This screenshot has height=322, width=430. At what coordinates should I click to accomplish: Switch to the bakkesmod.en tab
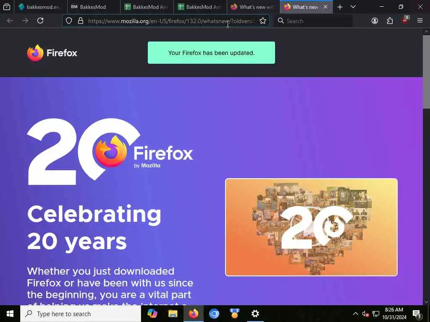tap(41, 7)
